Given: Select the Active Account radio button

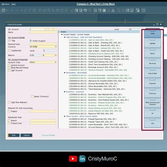Looking at the screenshot, I should click(x=31, y=41).
